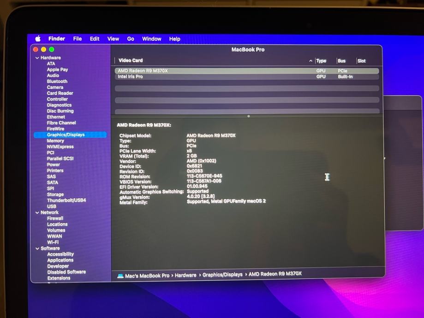424x318 pixels.
Task: Select Locations under Network
Action: (57, 224)
